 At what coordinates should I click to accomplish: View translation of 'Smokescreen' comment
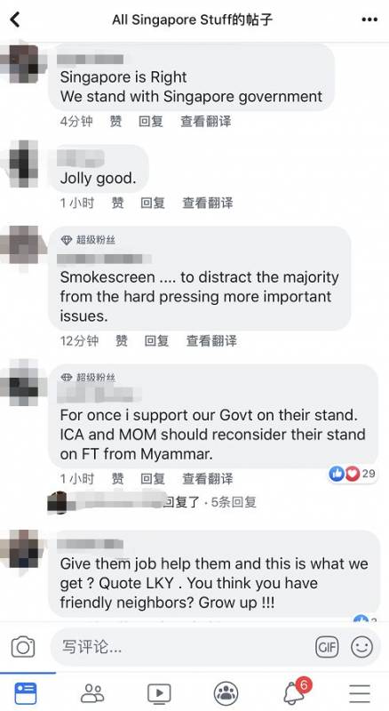[211, 340]
